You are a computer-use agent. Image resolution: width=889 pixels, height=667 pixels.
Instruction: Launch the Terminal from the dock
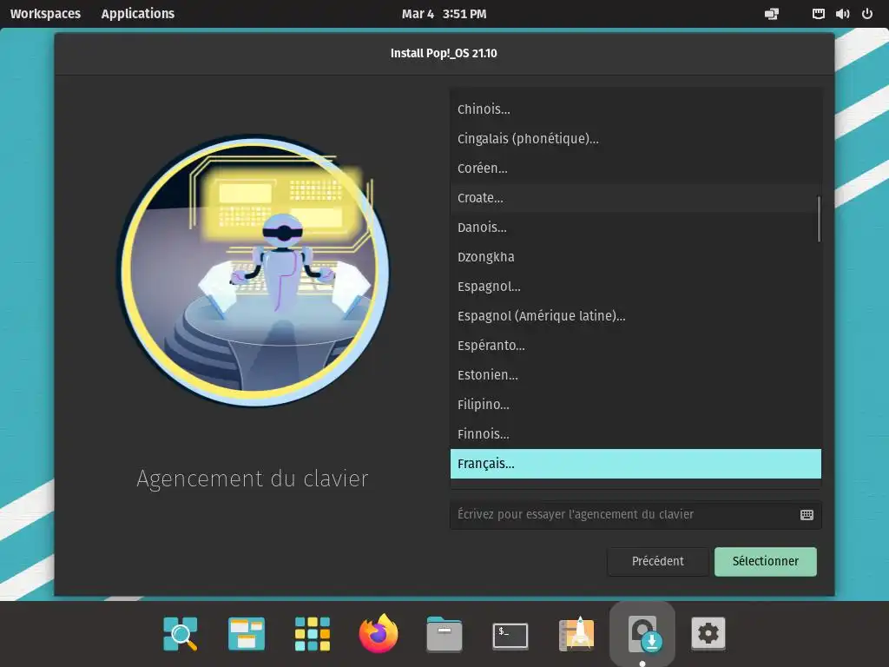[510, 635]
